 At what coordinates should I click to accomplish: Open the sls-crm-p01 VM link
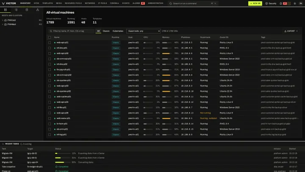point(62,129)
